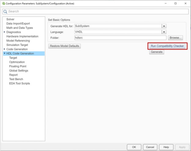Open the Data Import/Export pane
The image size is (191, 151).
[18, 24]
